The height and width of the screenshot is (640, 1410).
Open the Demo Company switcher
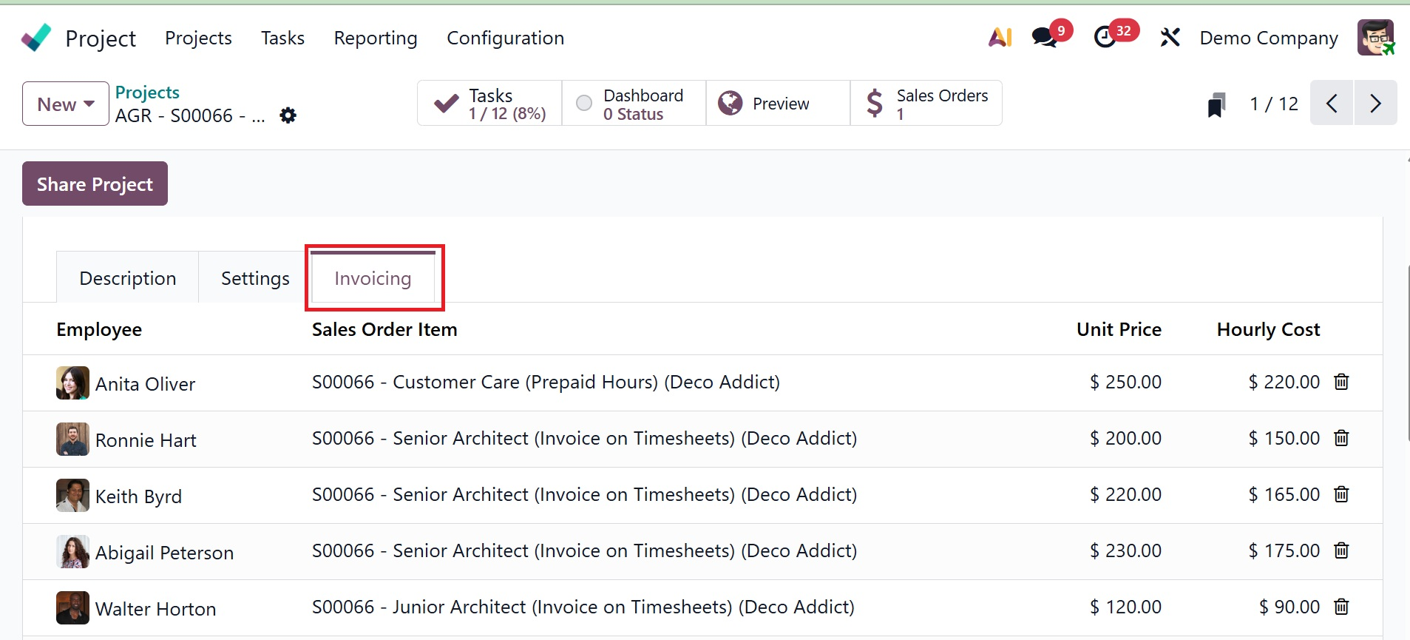coord(1268,38)
